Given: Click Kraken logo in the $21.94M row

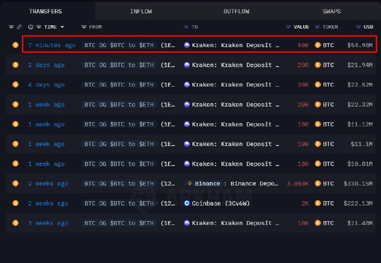Looking at the screenshot, I should click(x=187, y=65).
